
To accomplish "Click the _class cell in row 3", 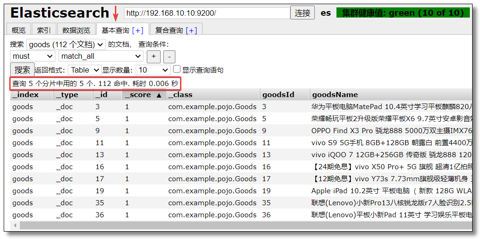I will pyautogui.click(x=212, y=107).
